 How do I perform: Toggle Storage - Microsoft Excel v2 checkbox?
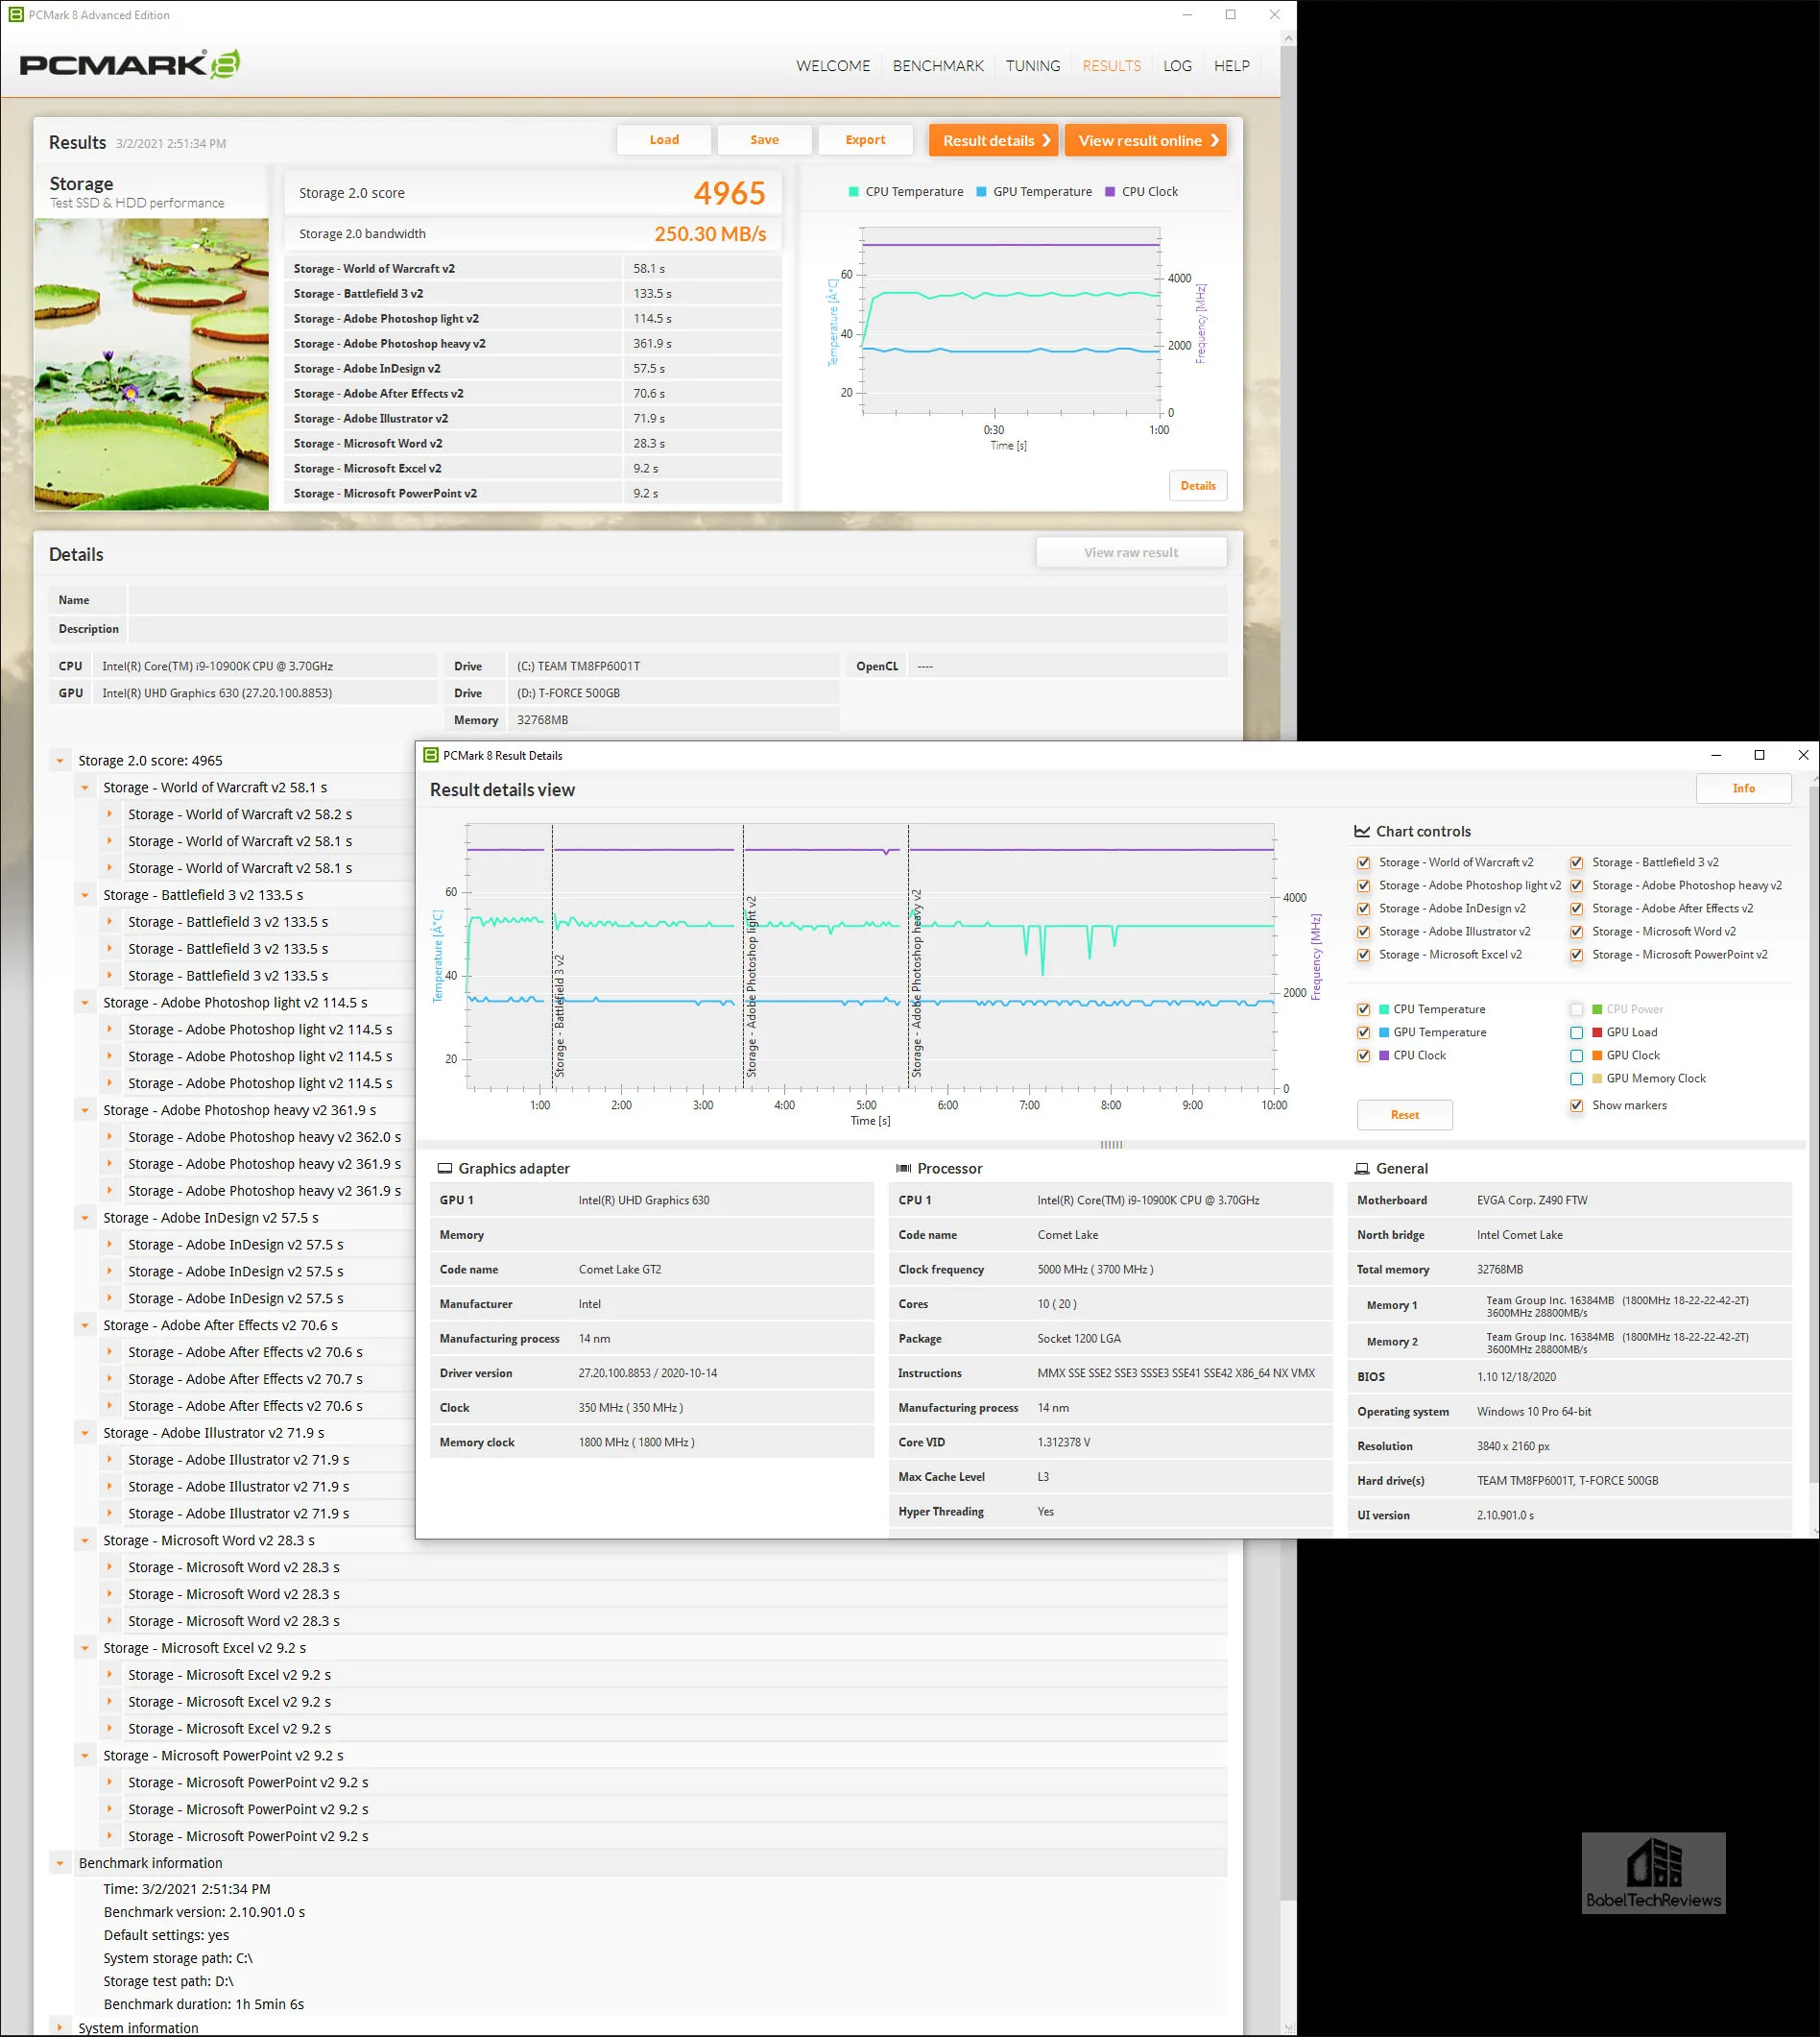(1363, 955)
